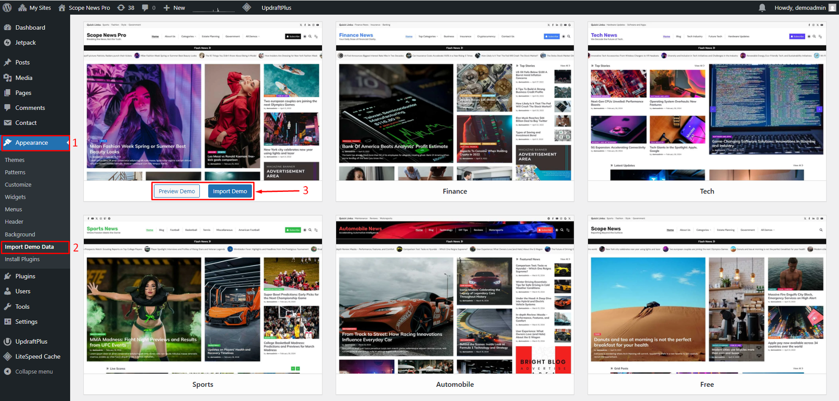Image resolution: width=839 pixels, height=401 pixels.
Task: Open the notification bell in the top bar
Action: coord(762,8)
